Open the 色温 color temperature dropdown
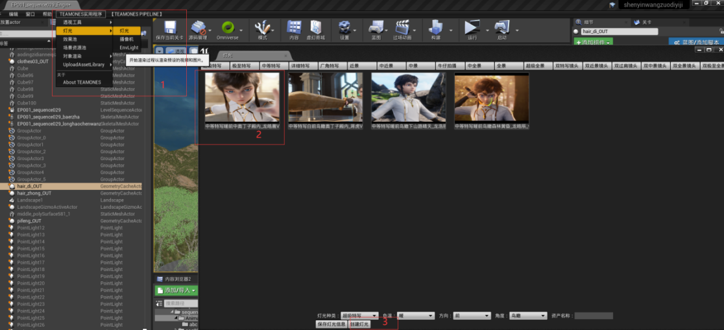The width and height of the screenshot is (724, 330). point(415,316)
